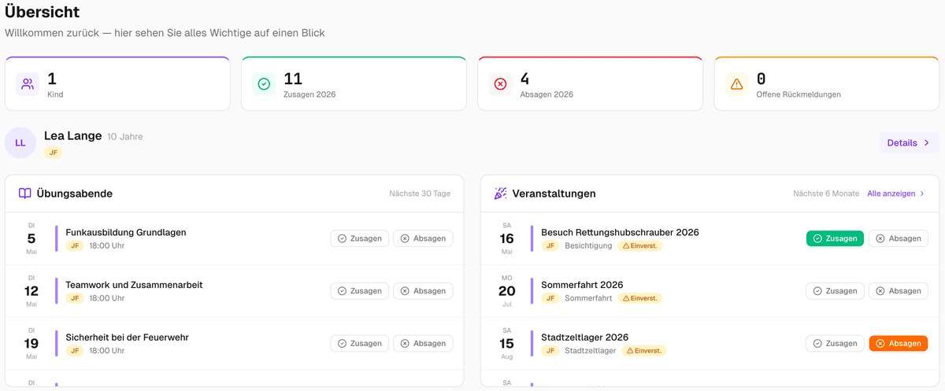Open the Alle anzeigen link for Veranstaltungen
The height and width of the screenshot is (391, 945).
[x=896, y=194]
